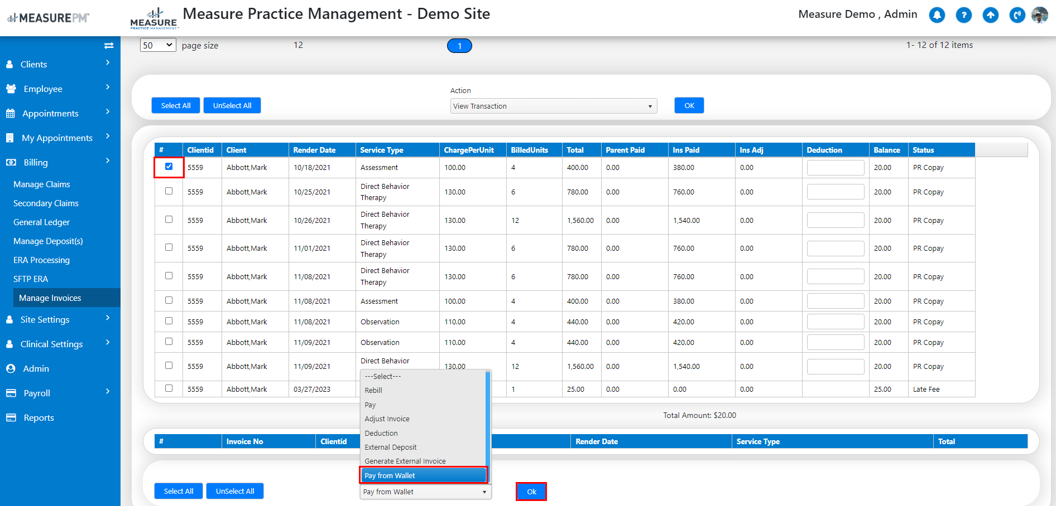Click the Billing money icon in sidebar
Screen dimensions: 1056x506
11,163
